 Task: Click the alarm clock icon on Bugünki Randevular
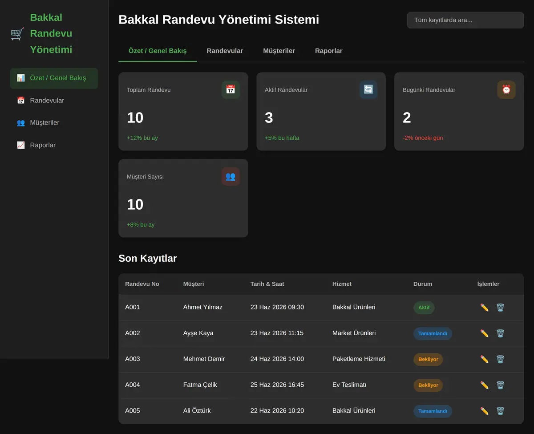tap(506, 89)
